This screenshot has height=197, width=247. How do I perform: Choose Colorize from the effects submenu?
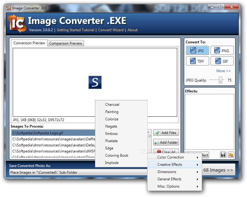click(121, 119)
